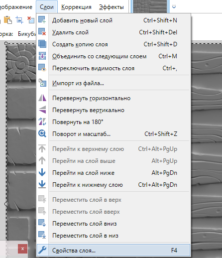Click the Delete Layer icon with red X
The height and width of the screenshot is (258, 222).
tap(42, 32)
